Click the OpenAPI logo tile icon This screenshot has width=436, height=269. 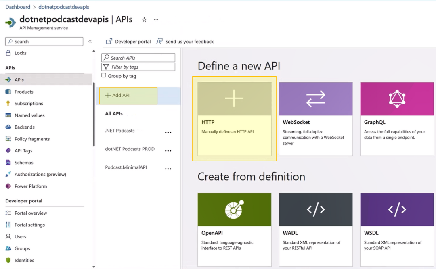235,210
